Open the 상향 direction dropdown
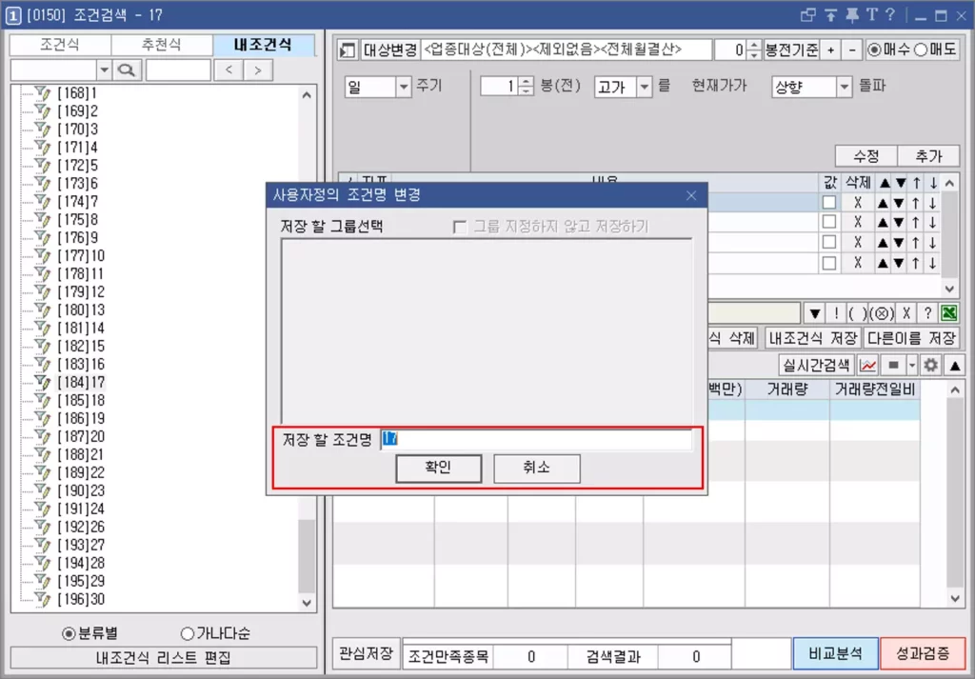975x679 pixels. pyautogui.click(x=844, y=87)
